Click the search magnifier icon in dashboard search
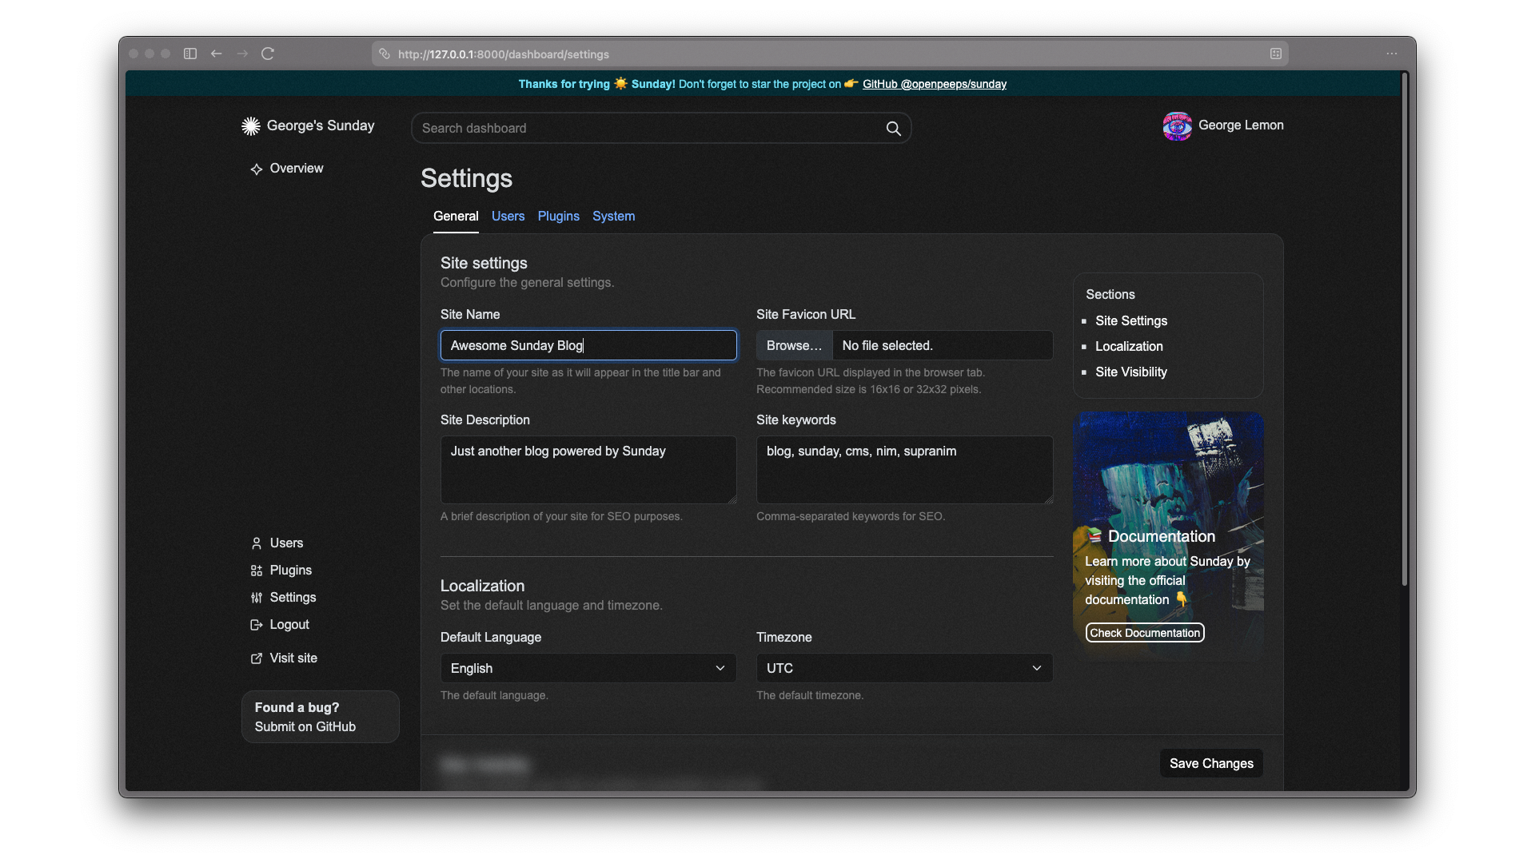Image resolution: width=1535 pixels, height=863 pixels. (x=893, y=129)
